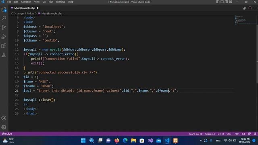This screenshot has width=258, height=145.
Task: Open errors and warnings in status bar
Action: 7,134
